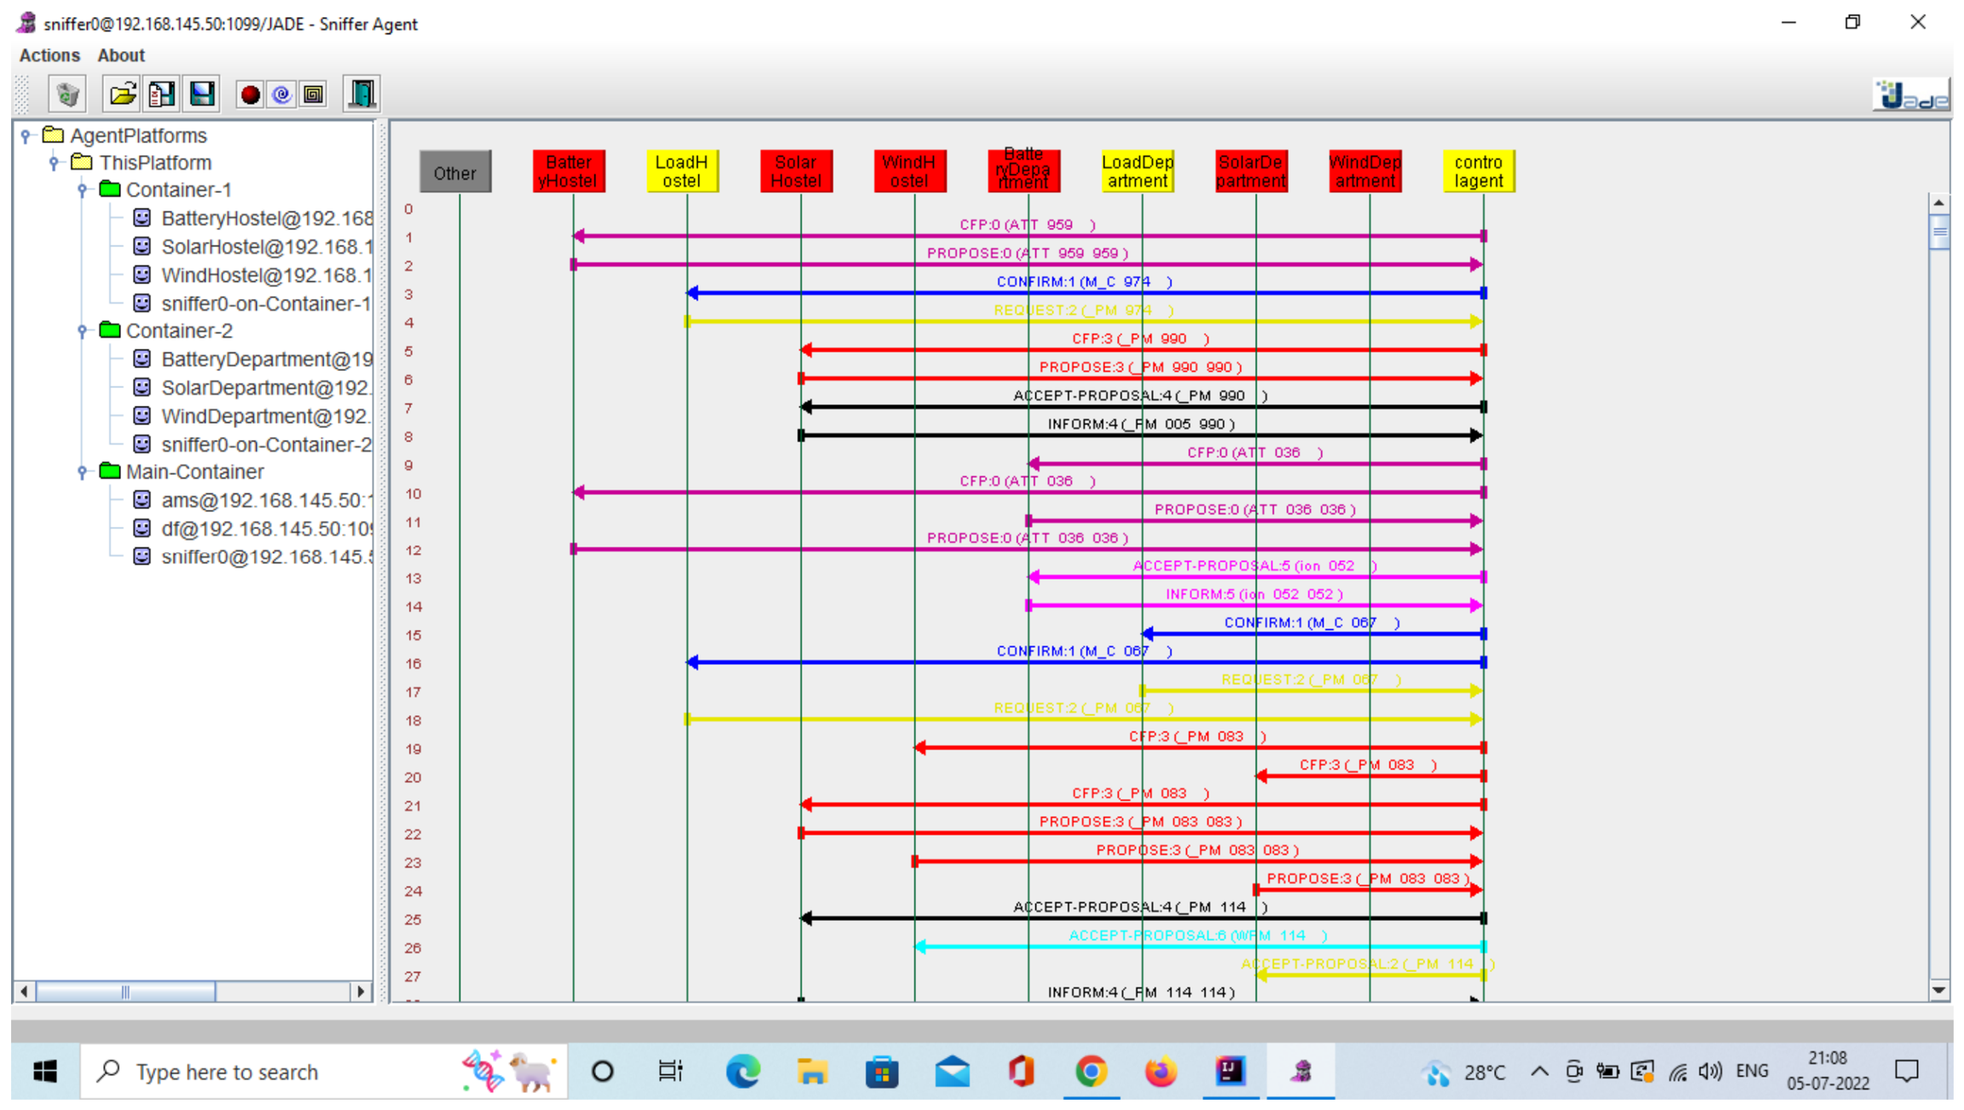Click the Jade logo in toolbar
The image size is (1964, 1110).
1912,95
